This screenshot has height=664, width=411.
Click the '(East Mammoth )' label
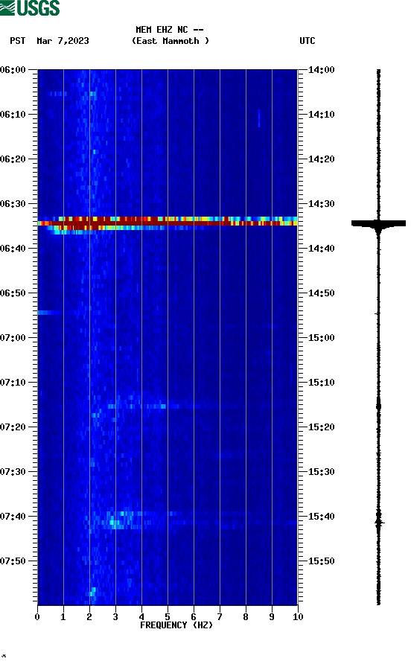(171, 41)
